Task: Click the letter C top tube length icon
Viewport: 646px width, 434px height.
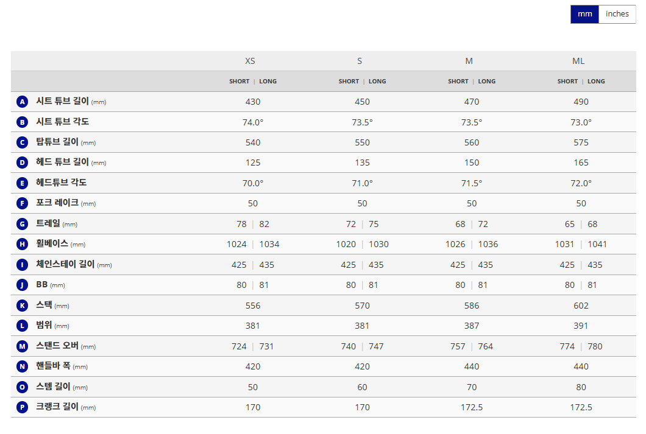Action: coord(23,142)
